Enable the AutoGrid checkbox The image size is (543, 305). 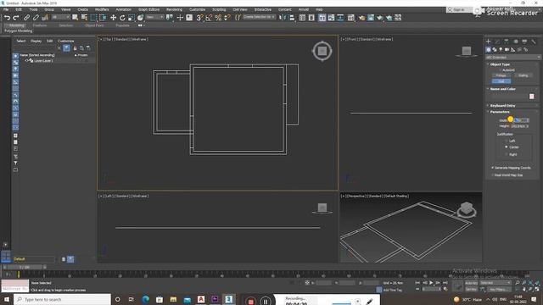coord(501,70)
